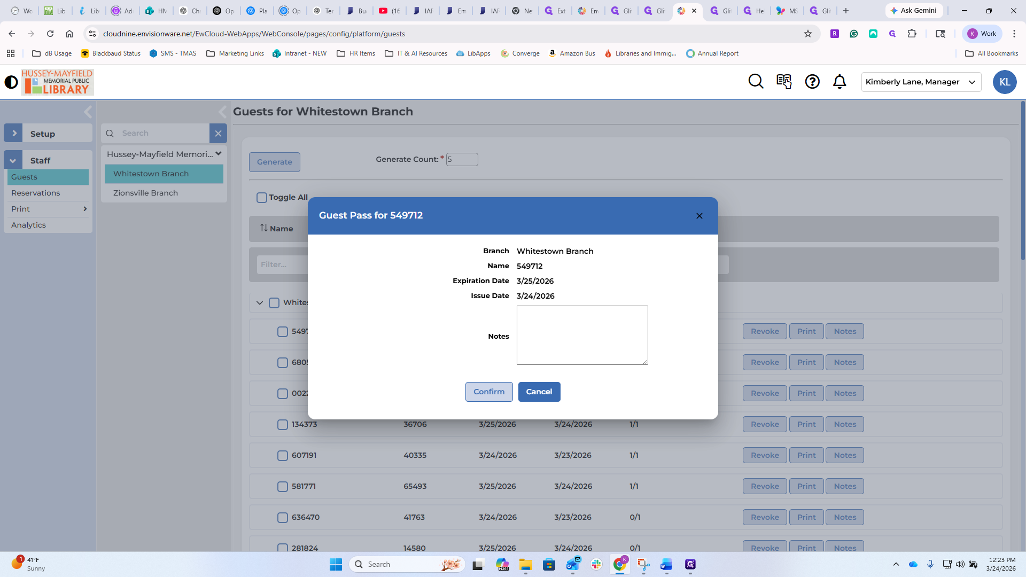The width and height of the screenshot is (1026, 577).
Task: Clear the sidebar search with X icon
Action: pyautogui.click(x=218, y=134)
